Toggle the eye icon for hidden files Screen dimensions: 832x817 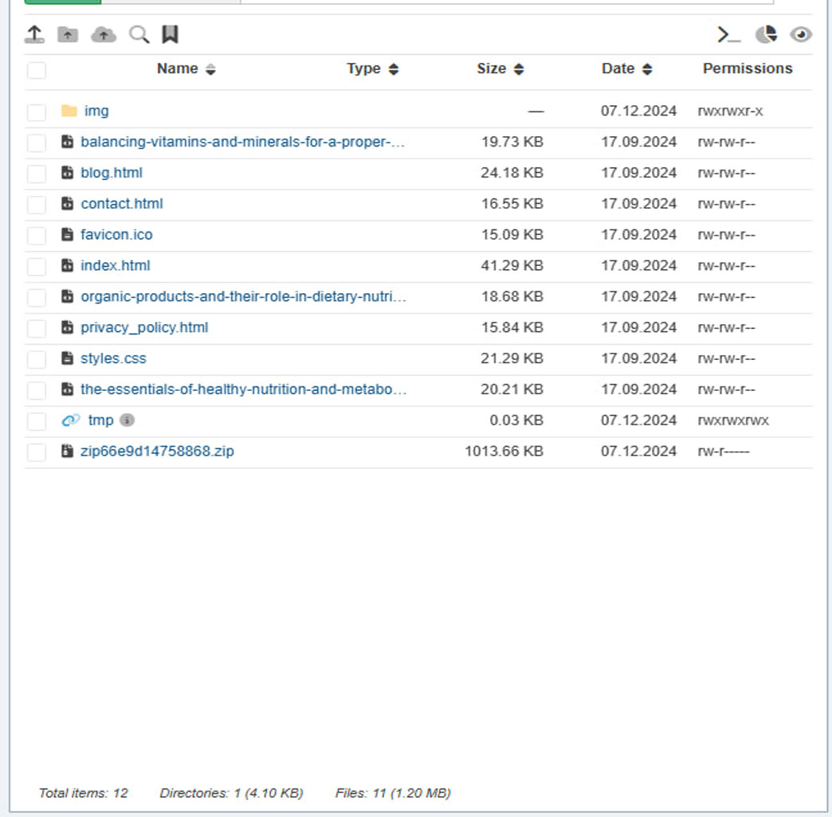click(x=800, y=34)
